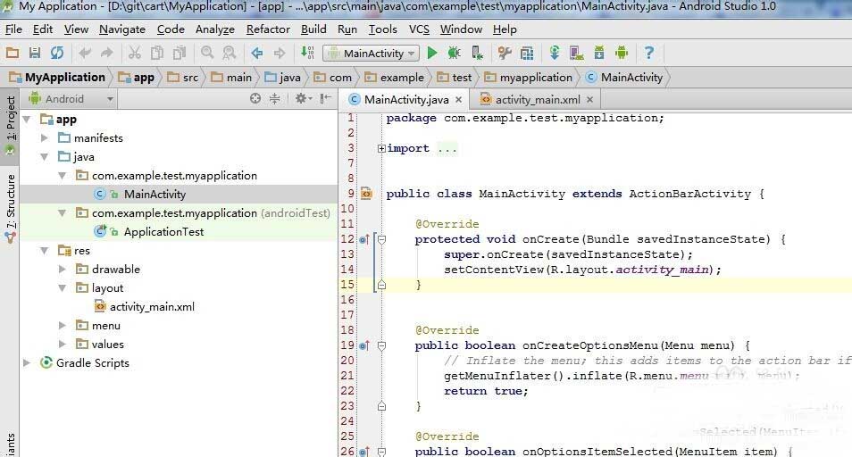The width and height of the screenshot is (852, 457).
Task: Select ApplicationTest in the project tree
Action: click(163, 232)
